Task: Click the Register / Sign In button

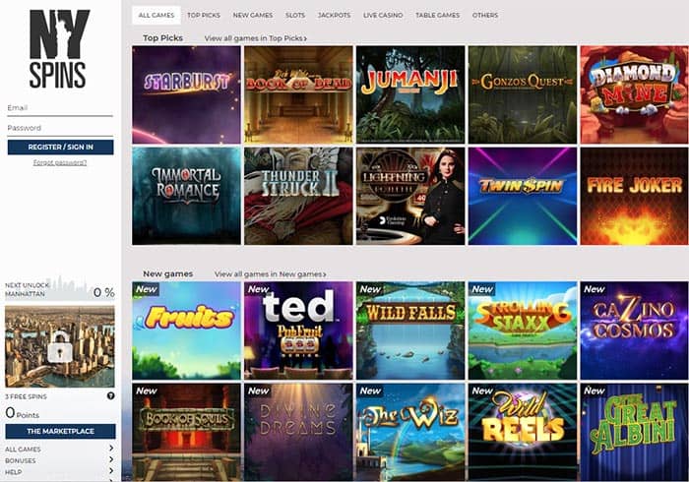Action: click(61, 147)
